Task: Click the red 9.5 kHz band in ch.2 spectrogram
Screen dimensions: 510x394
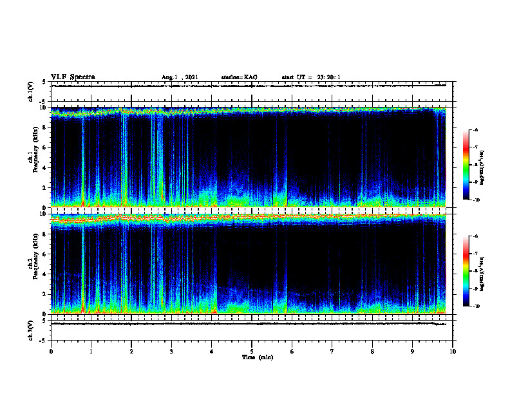Action: [248, 218]
